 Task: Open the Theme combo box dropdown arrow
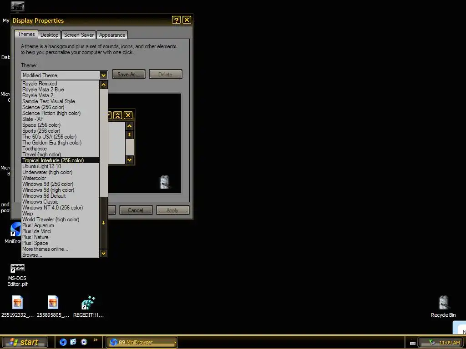point(103,75)
